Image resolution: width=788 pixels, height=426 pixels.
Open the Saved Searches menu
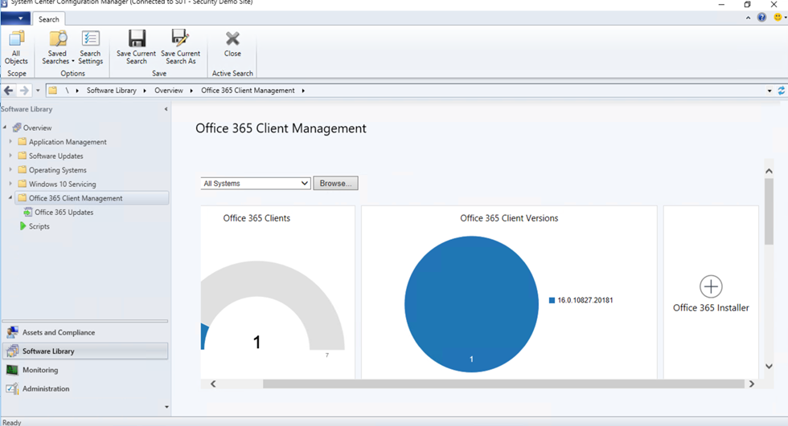[x=57, y=47]
